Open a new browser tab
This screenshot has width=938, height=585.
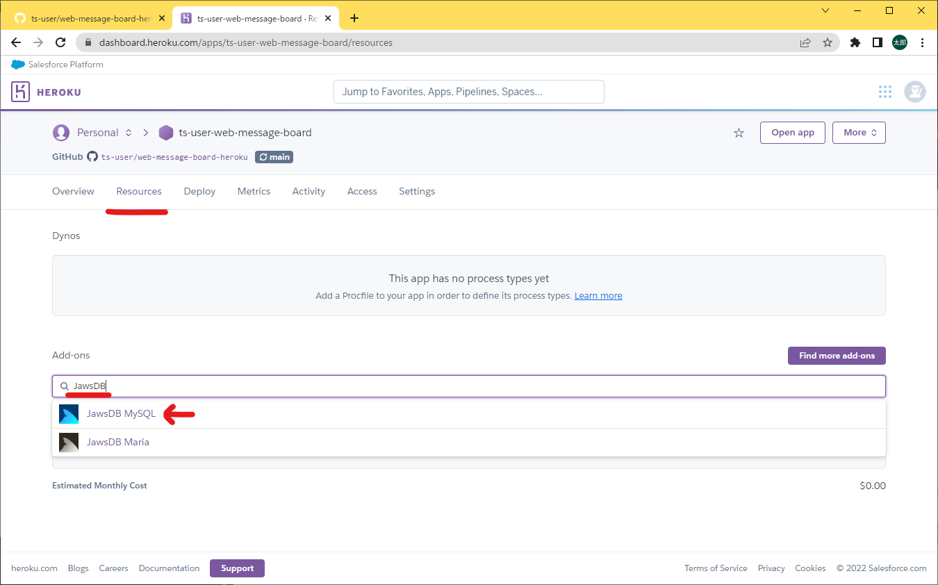[x=354, y=18]
